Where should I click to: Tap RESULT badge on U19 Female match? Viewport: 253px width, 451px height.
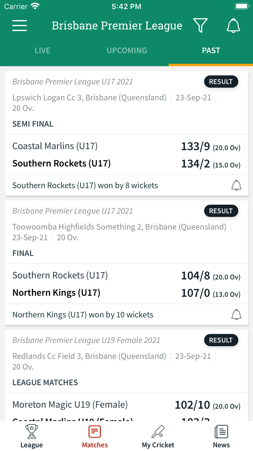pyautogui.click(x=221, y=340)
